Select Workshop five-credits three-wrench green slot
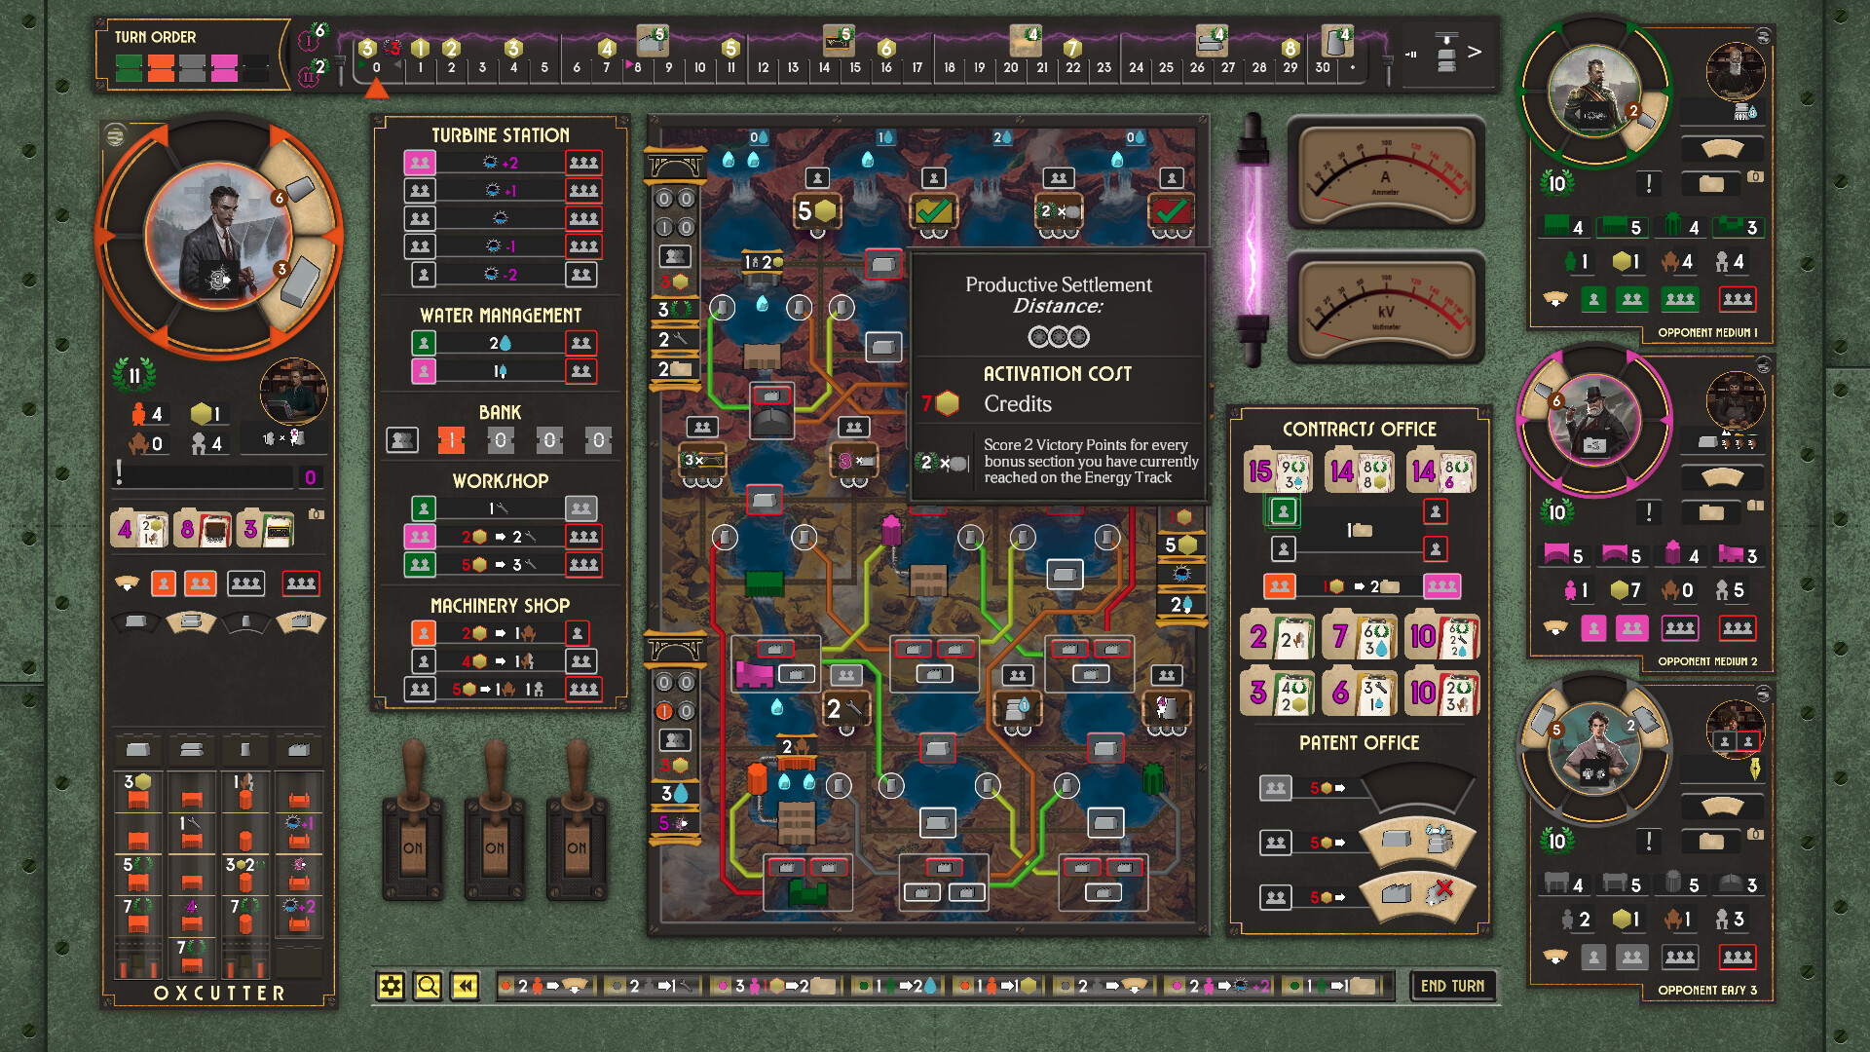This screenshot has width=1870, height=1052. tap(420, 565)
